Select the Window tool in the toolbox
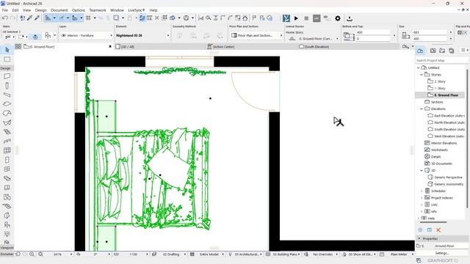Screen dimensions: 470x264 tap(7, 169)
